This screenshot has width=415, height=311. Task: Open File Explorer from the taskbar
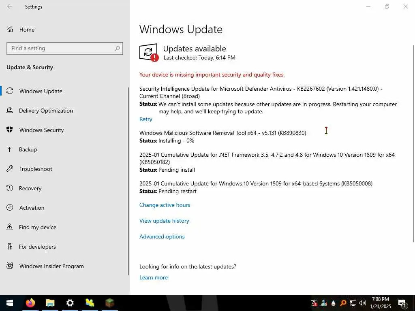point(50,303)
